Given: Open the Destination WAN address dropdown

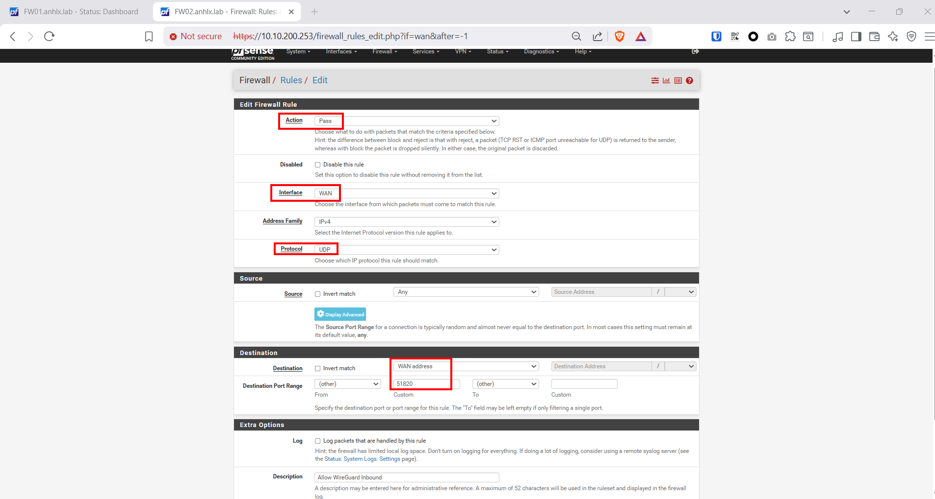Looking at the screenshot, I should pos(466,366).
